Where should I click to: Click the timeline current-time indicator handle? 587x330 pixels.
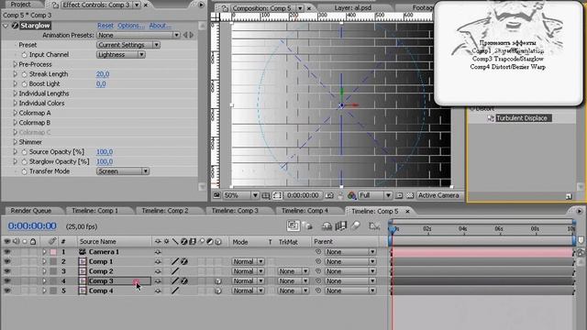click(392, 229)
